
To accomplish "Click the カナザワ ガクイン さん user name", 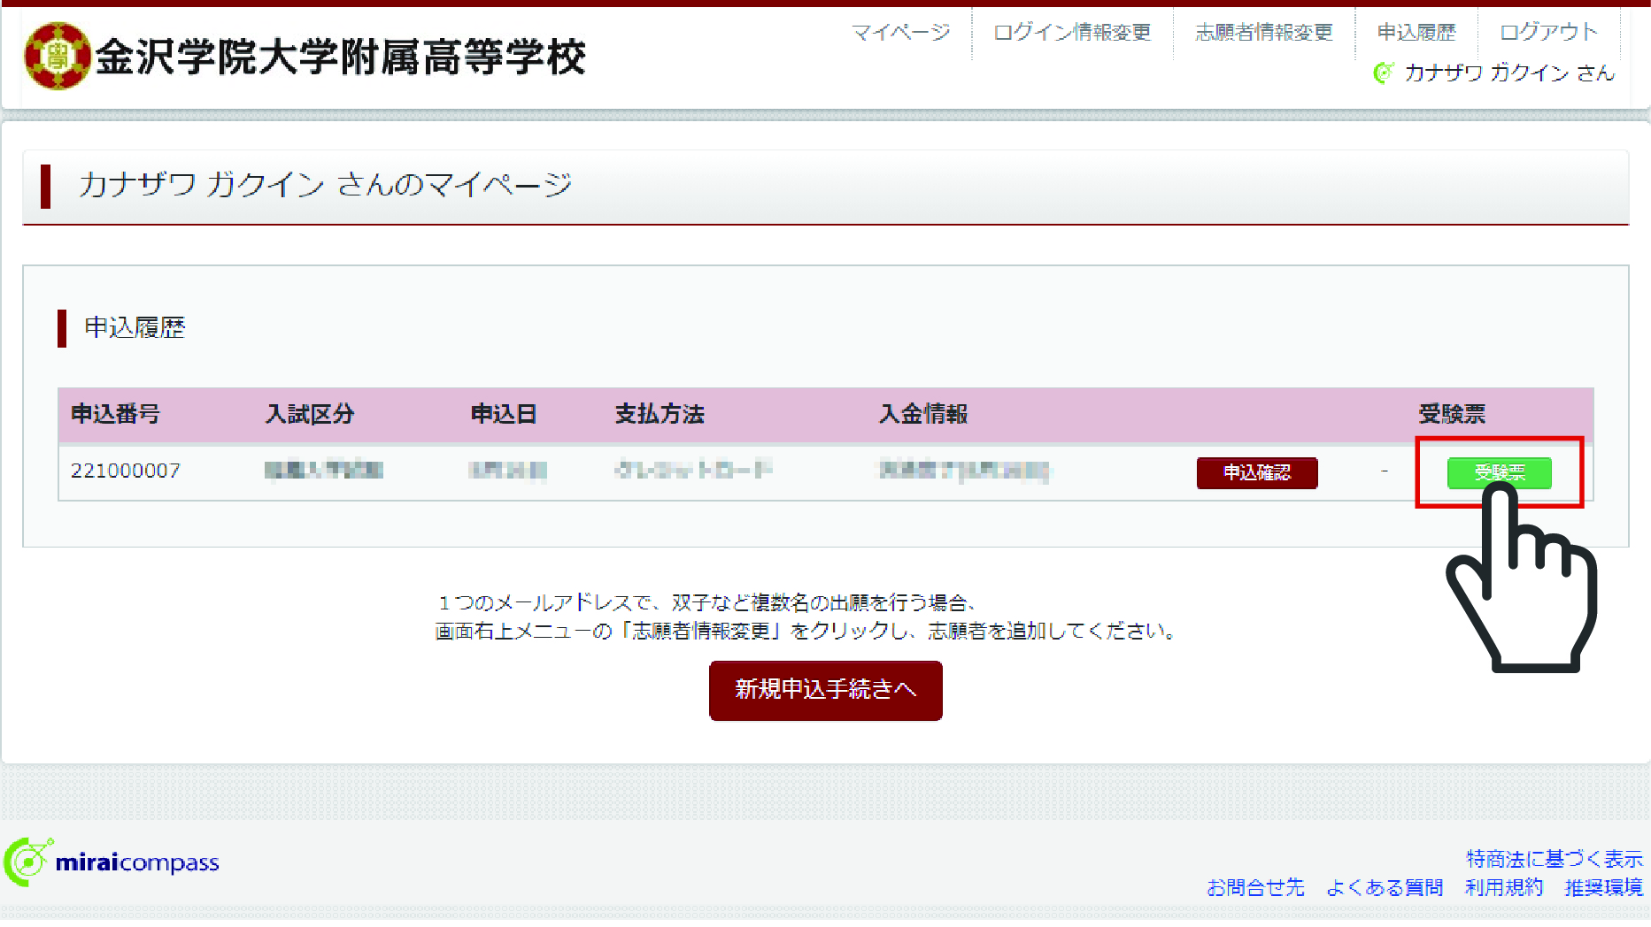I will (1509, 73).
